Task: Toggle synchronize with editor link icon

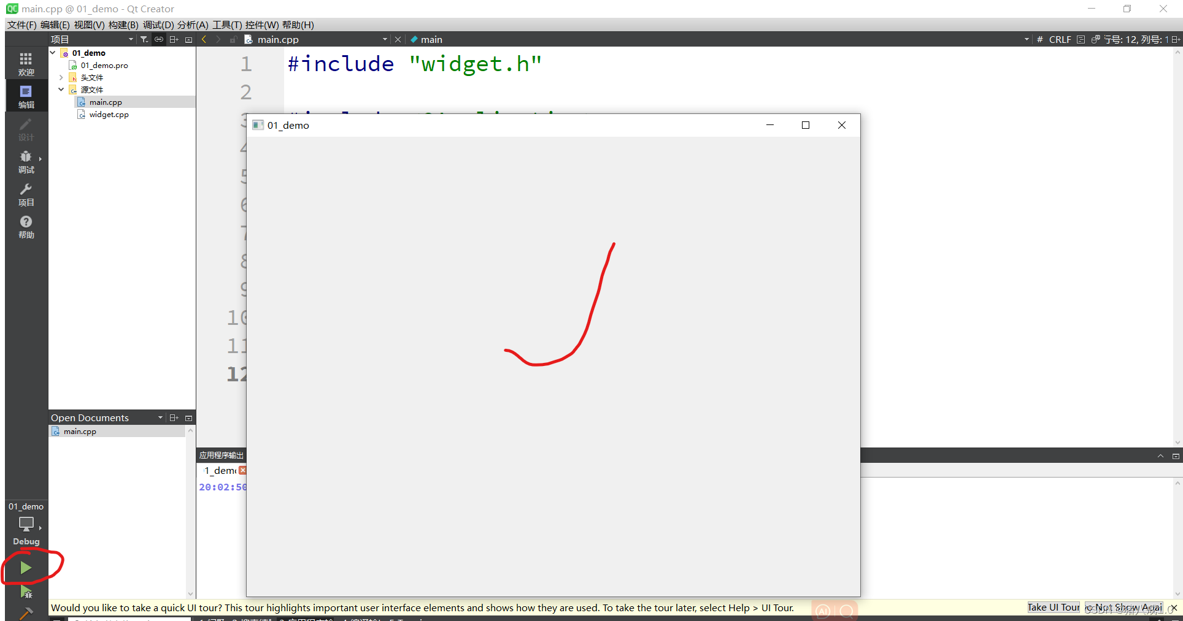Action: 159,39
